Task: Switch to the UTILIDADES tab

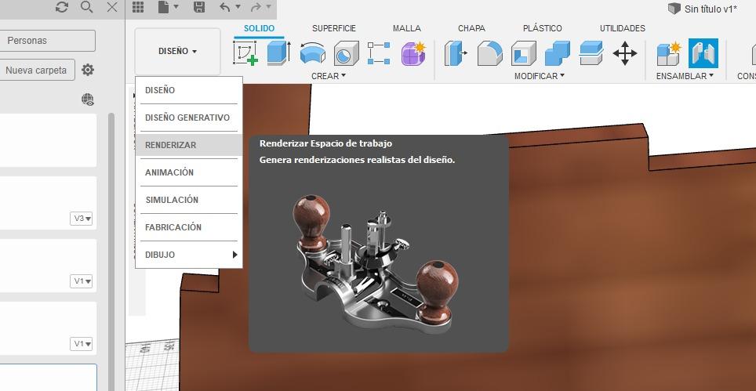Action: [x=623, y=28]
